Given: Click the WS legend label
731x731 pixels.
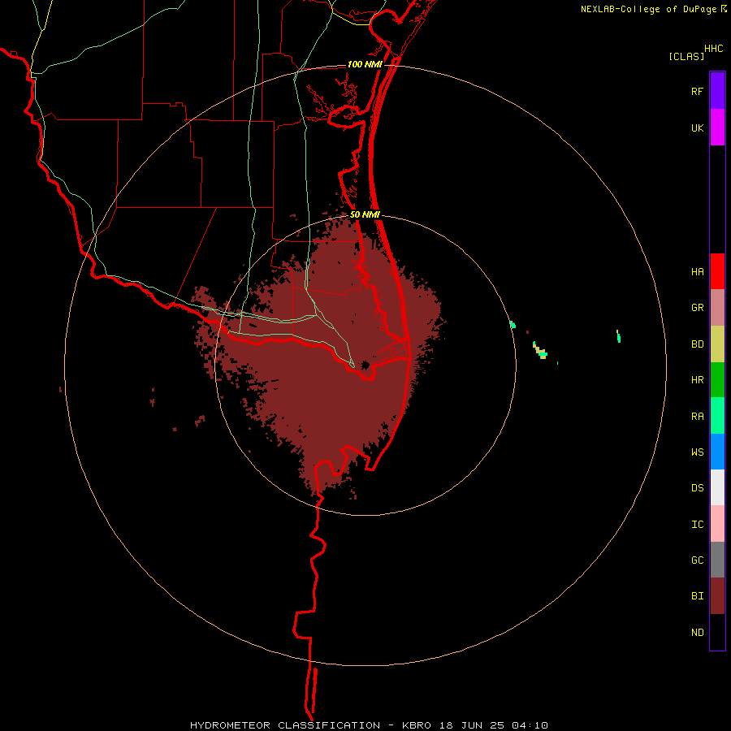Looking at the screenshot, I should click(x=697, y=452).
